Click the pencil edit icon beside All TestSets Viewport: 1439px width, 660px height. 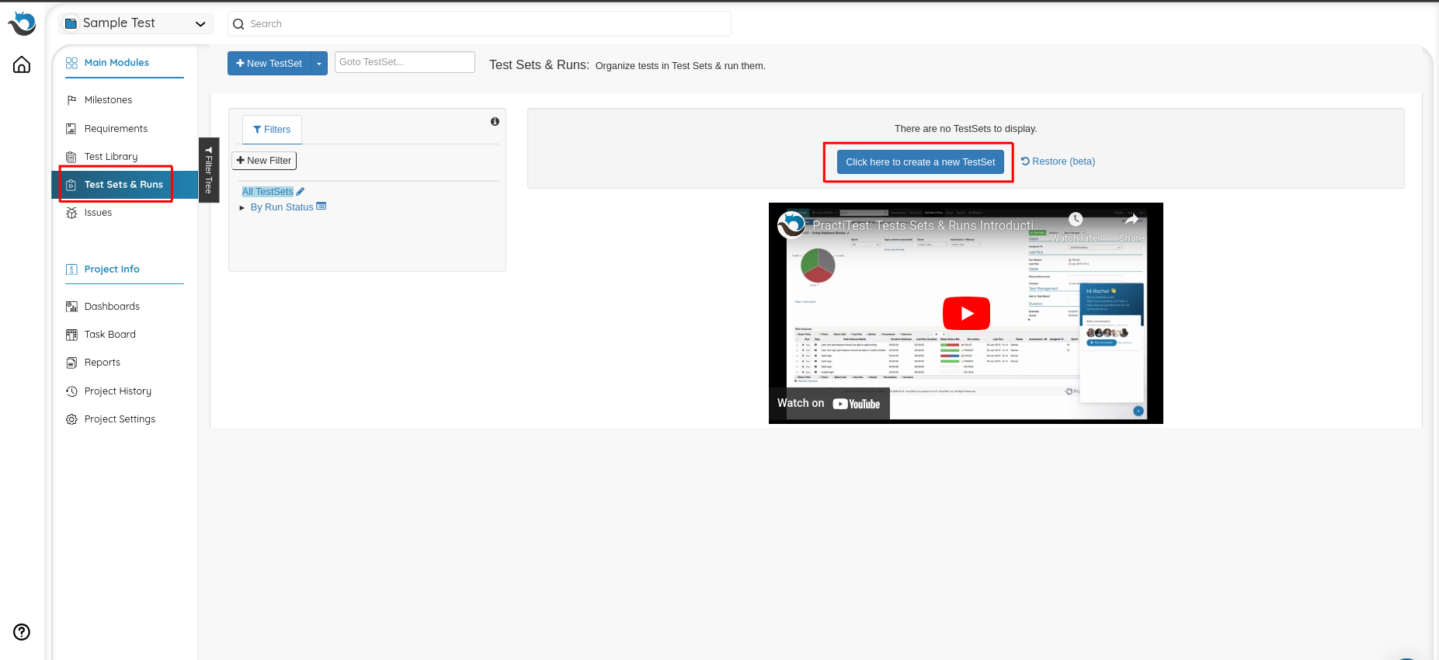click(301, 192)
